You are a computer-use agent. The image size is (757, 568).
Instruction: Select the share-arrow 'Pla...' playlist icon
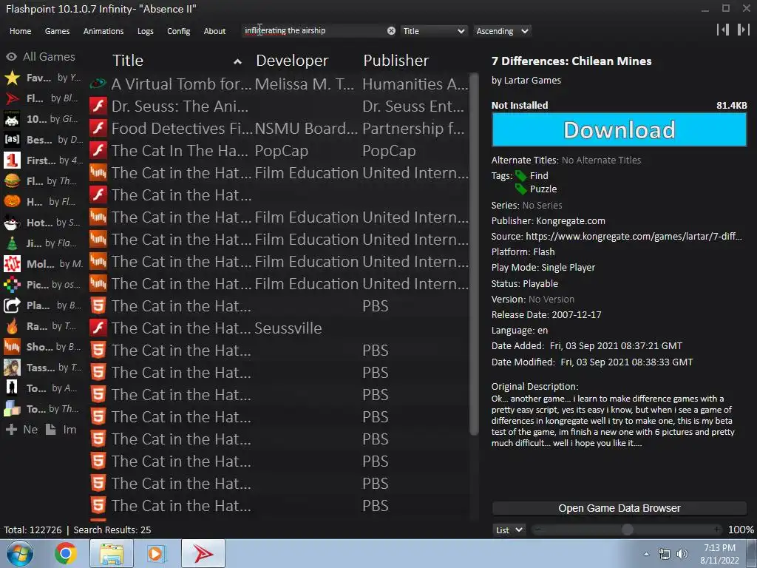pos(12,305)
